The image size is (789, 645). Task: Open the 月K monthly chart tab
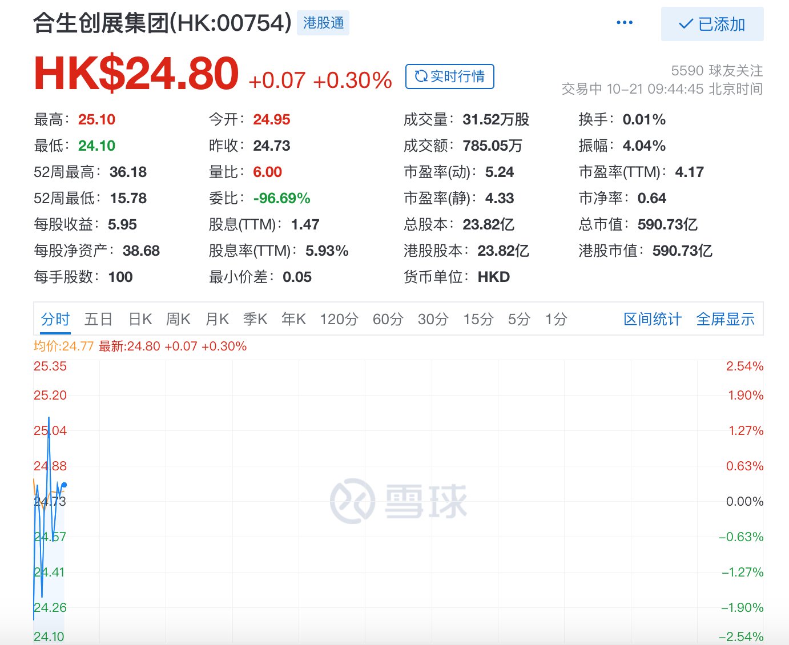coord(217,319)
